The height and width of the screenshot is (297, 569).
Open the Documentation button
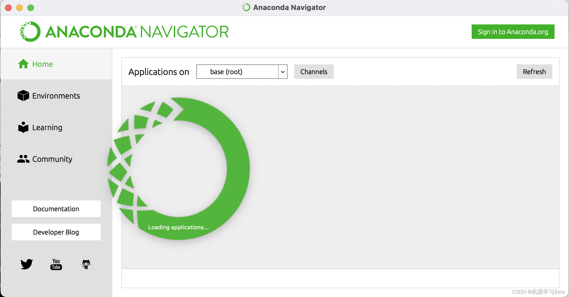(x=56, y=209)
